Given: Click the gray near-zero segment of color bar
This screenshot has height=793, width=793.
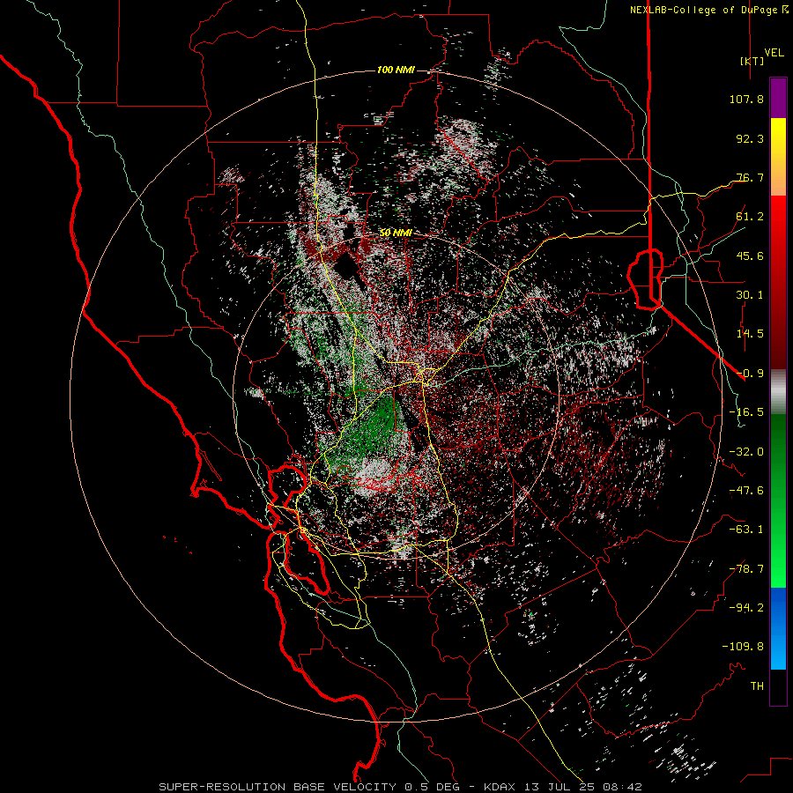Looking at the screenshot, I should [778, 392].
